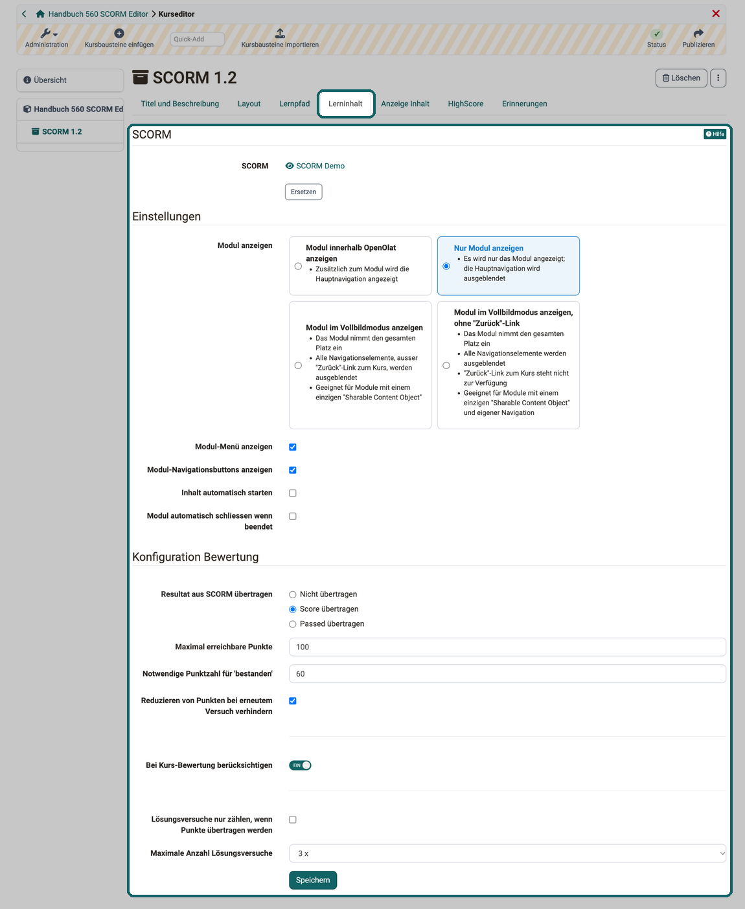The width and height of the screenshot is (745, 909).
Task: Click Löschen button
Action: coord(682,78)
